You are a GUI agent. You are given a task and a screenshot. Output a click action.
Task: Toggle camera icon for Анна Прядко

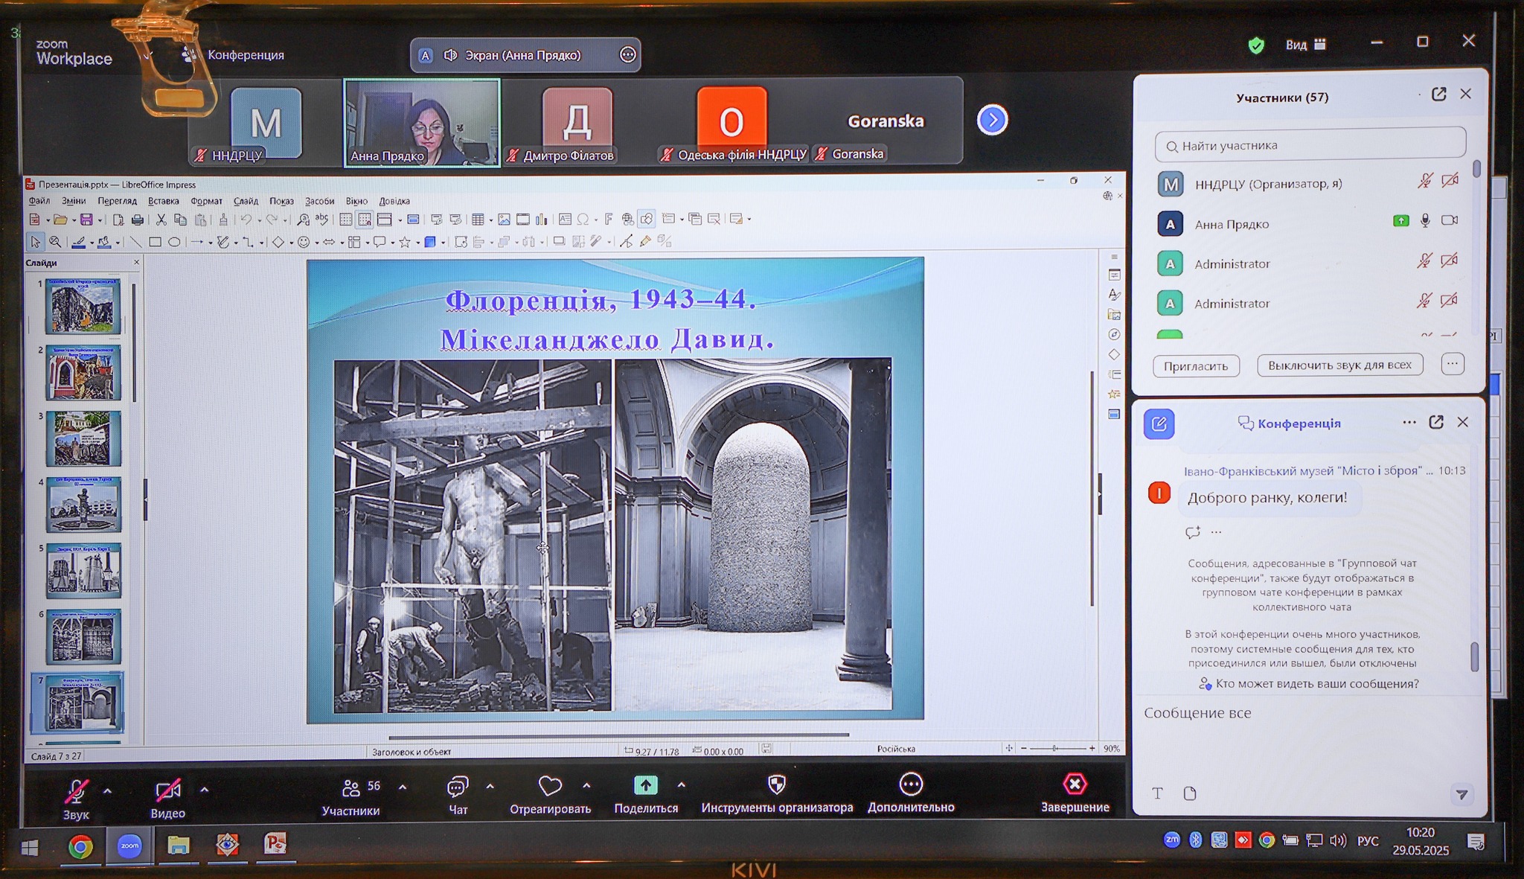click(x=1449, y=220)
